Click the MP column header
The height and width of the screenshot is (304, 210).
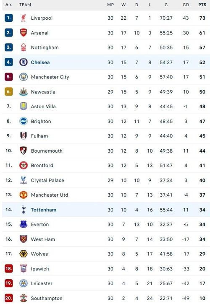click(110, 5)
